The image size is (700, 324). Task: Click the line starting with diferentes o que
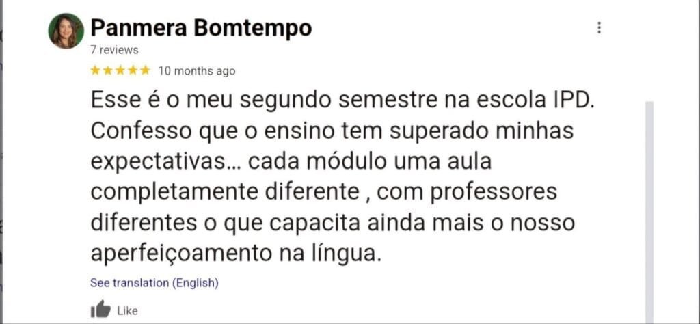point(334,223)
